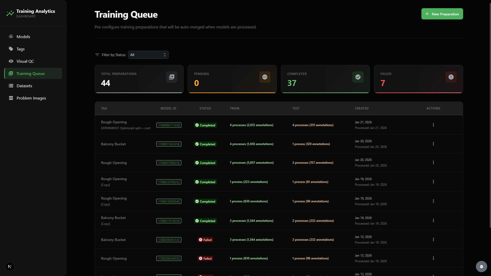Click the CREATED column header
This screenshot has width=491, height=276.
(x=362, y=108)
